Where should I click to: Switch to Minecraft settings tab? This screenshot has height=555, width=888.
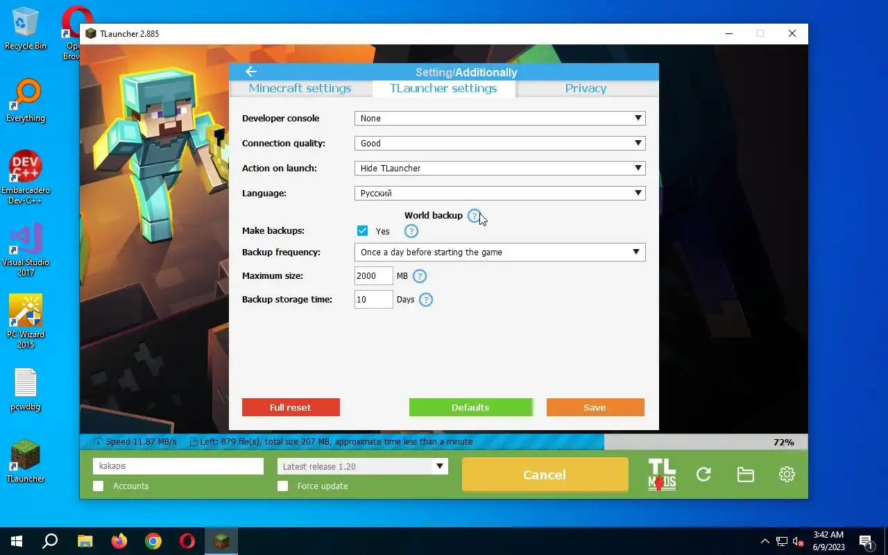300,88
